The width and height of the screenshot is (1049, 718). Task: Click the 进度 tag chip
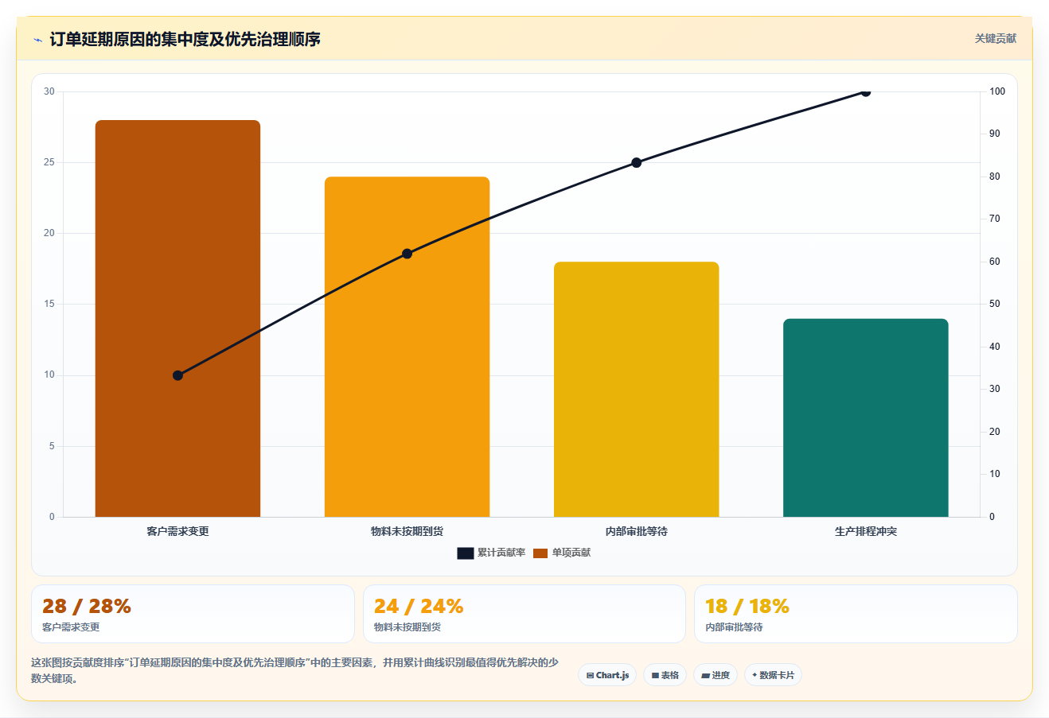click(x=716, y=675)
